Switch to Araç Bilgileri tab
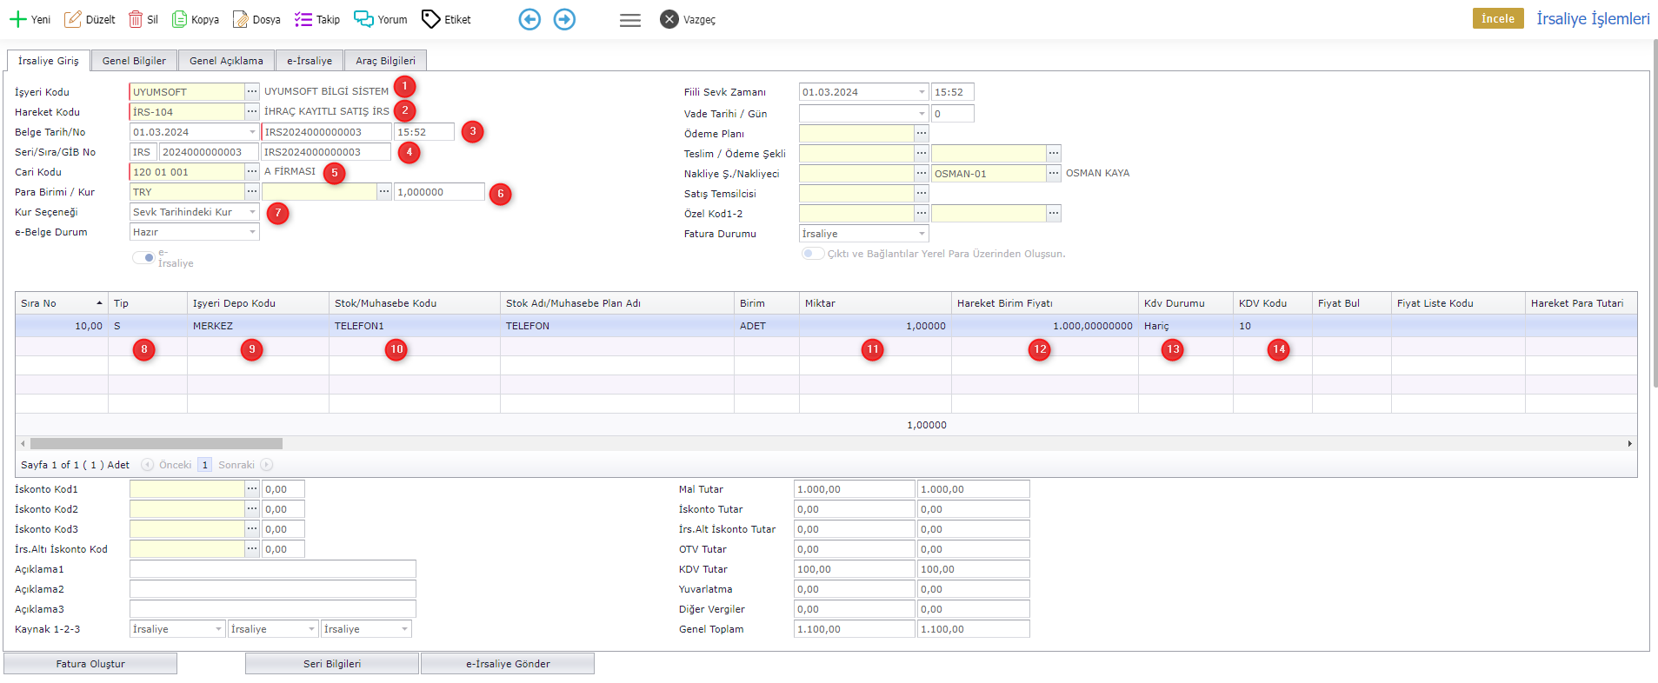The image size is (1658, 683). coord(385,61)
